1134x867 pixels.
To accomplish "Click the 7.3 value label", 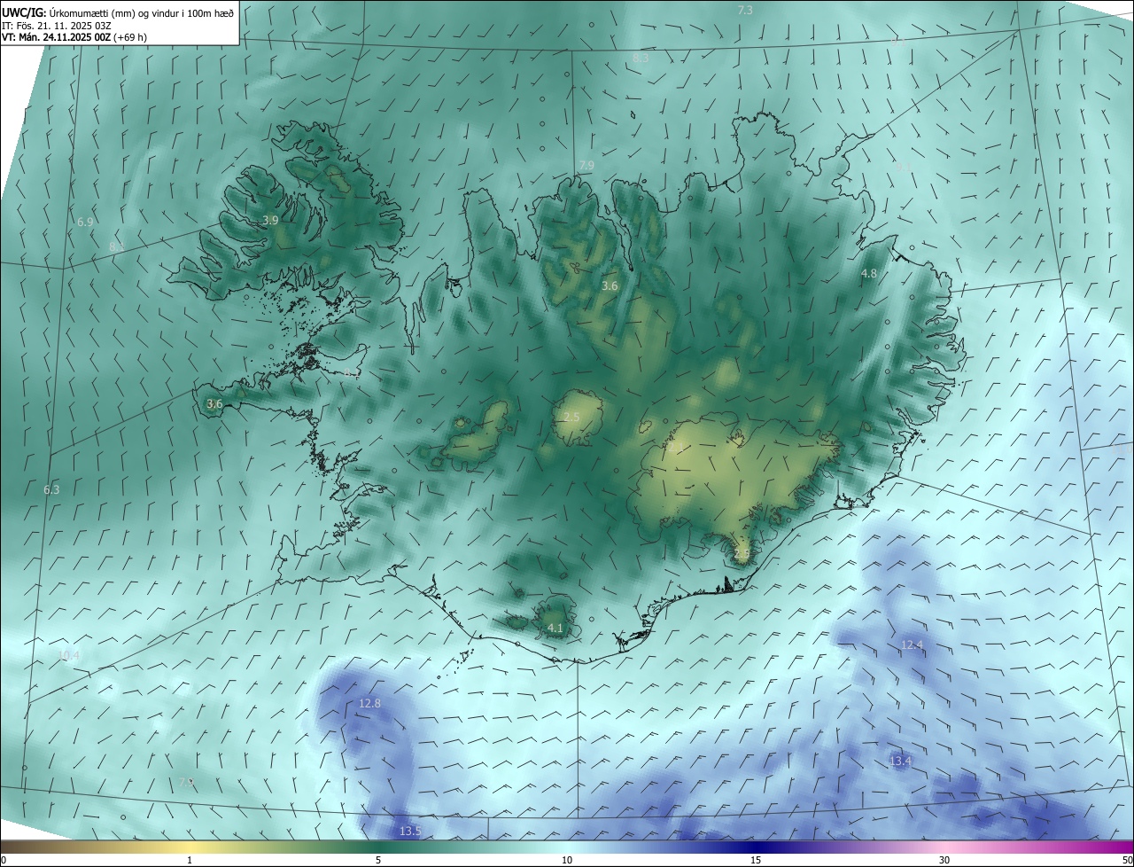I will (745, 10).
